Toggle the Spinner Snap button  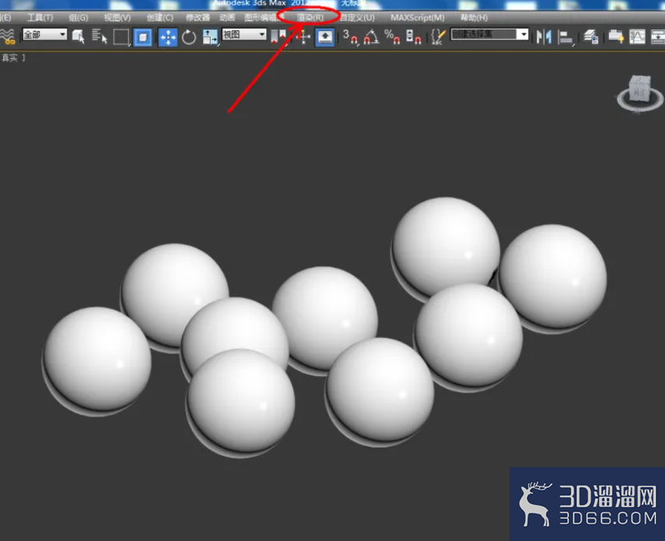click(x=413, y=37)
